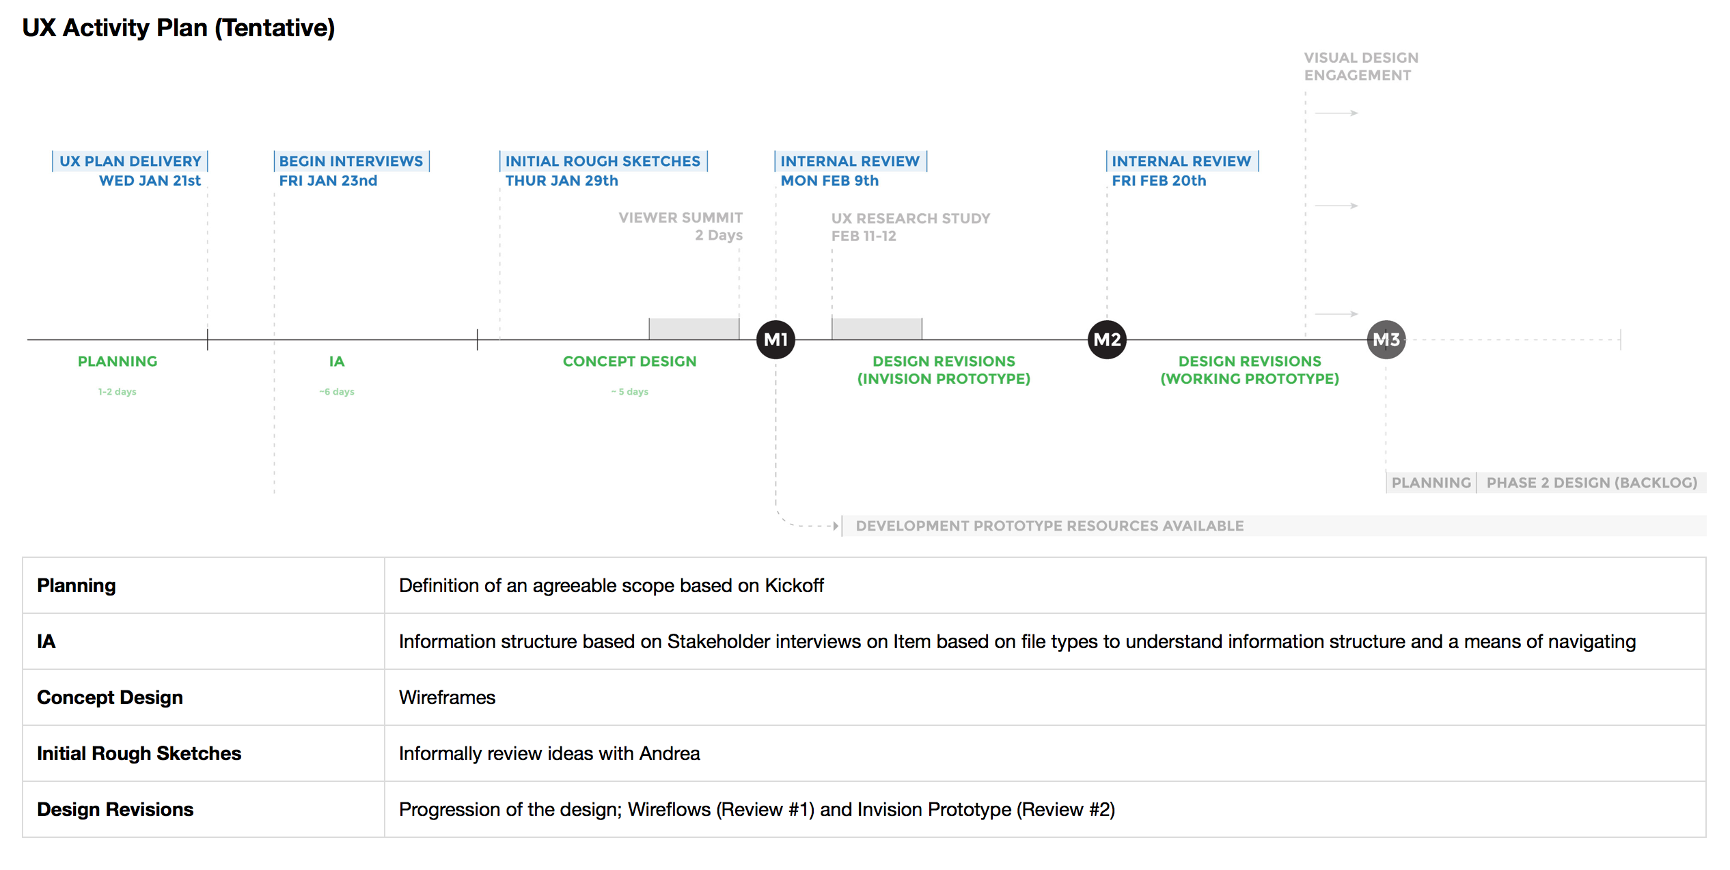Click the M2 milestone circle

pos(1107,339)
